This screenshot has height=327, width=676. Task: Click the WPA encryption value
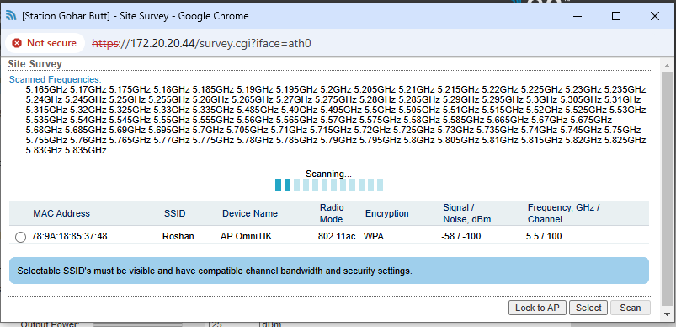click(x=373, y=237)
